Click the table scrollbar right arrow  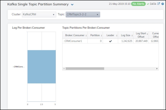(157, 68)
